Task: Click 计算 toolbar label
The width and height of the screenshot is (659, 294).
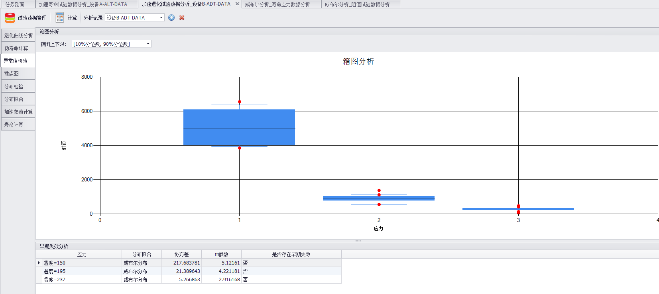Action: click(72, 18)
